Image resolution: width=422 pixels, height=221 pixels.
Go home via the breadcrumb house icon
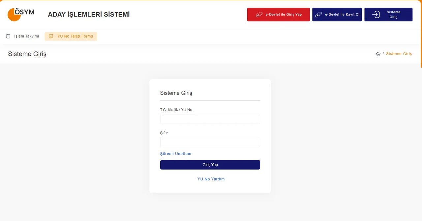tap(378, 54)
